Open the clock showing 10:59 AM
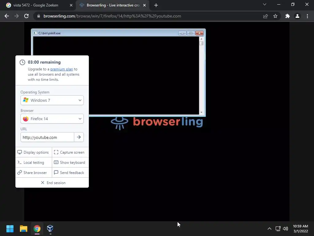The height and width of the screenshot is (236, 314). tap(301, 228)
